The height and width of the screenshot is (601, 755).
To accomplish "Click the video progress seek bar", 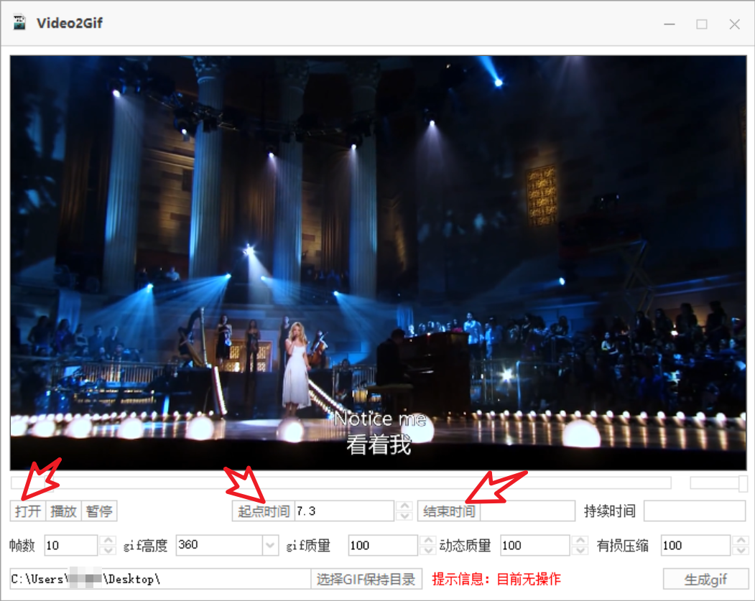I will 341,483.
